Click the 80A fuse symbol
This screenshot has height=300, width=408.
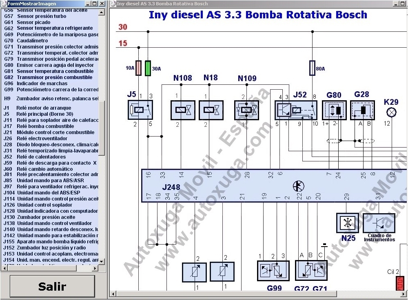pos(312,68)
